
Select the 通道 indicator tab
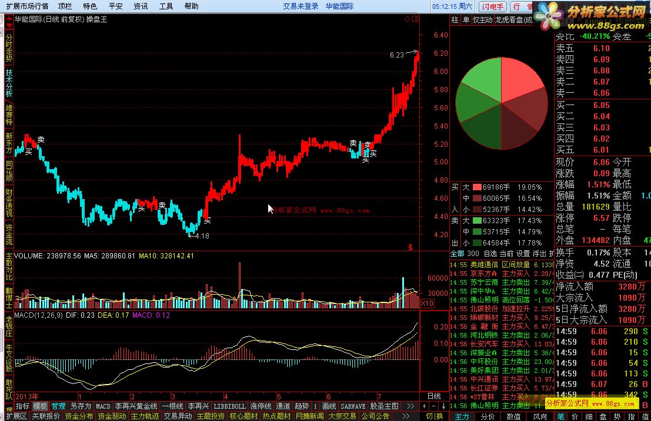pos(283,406)
